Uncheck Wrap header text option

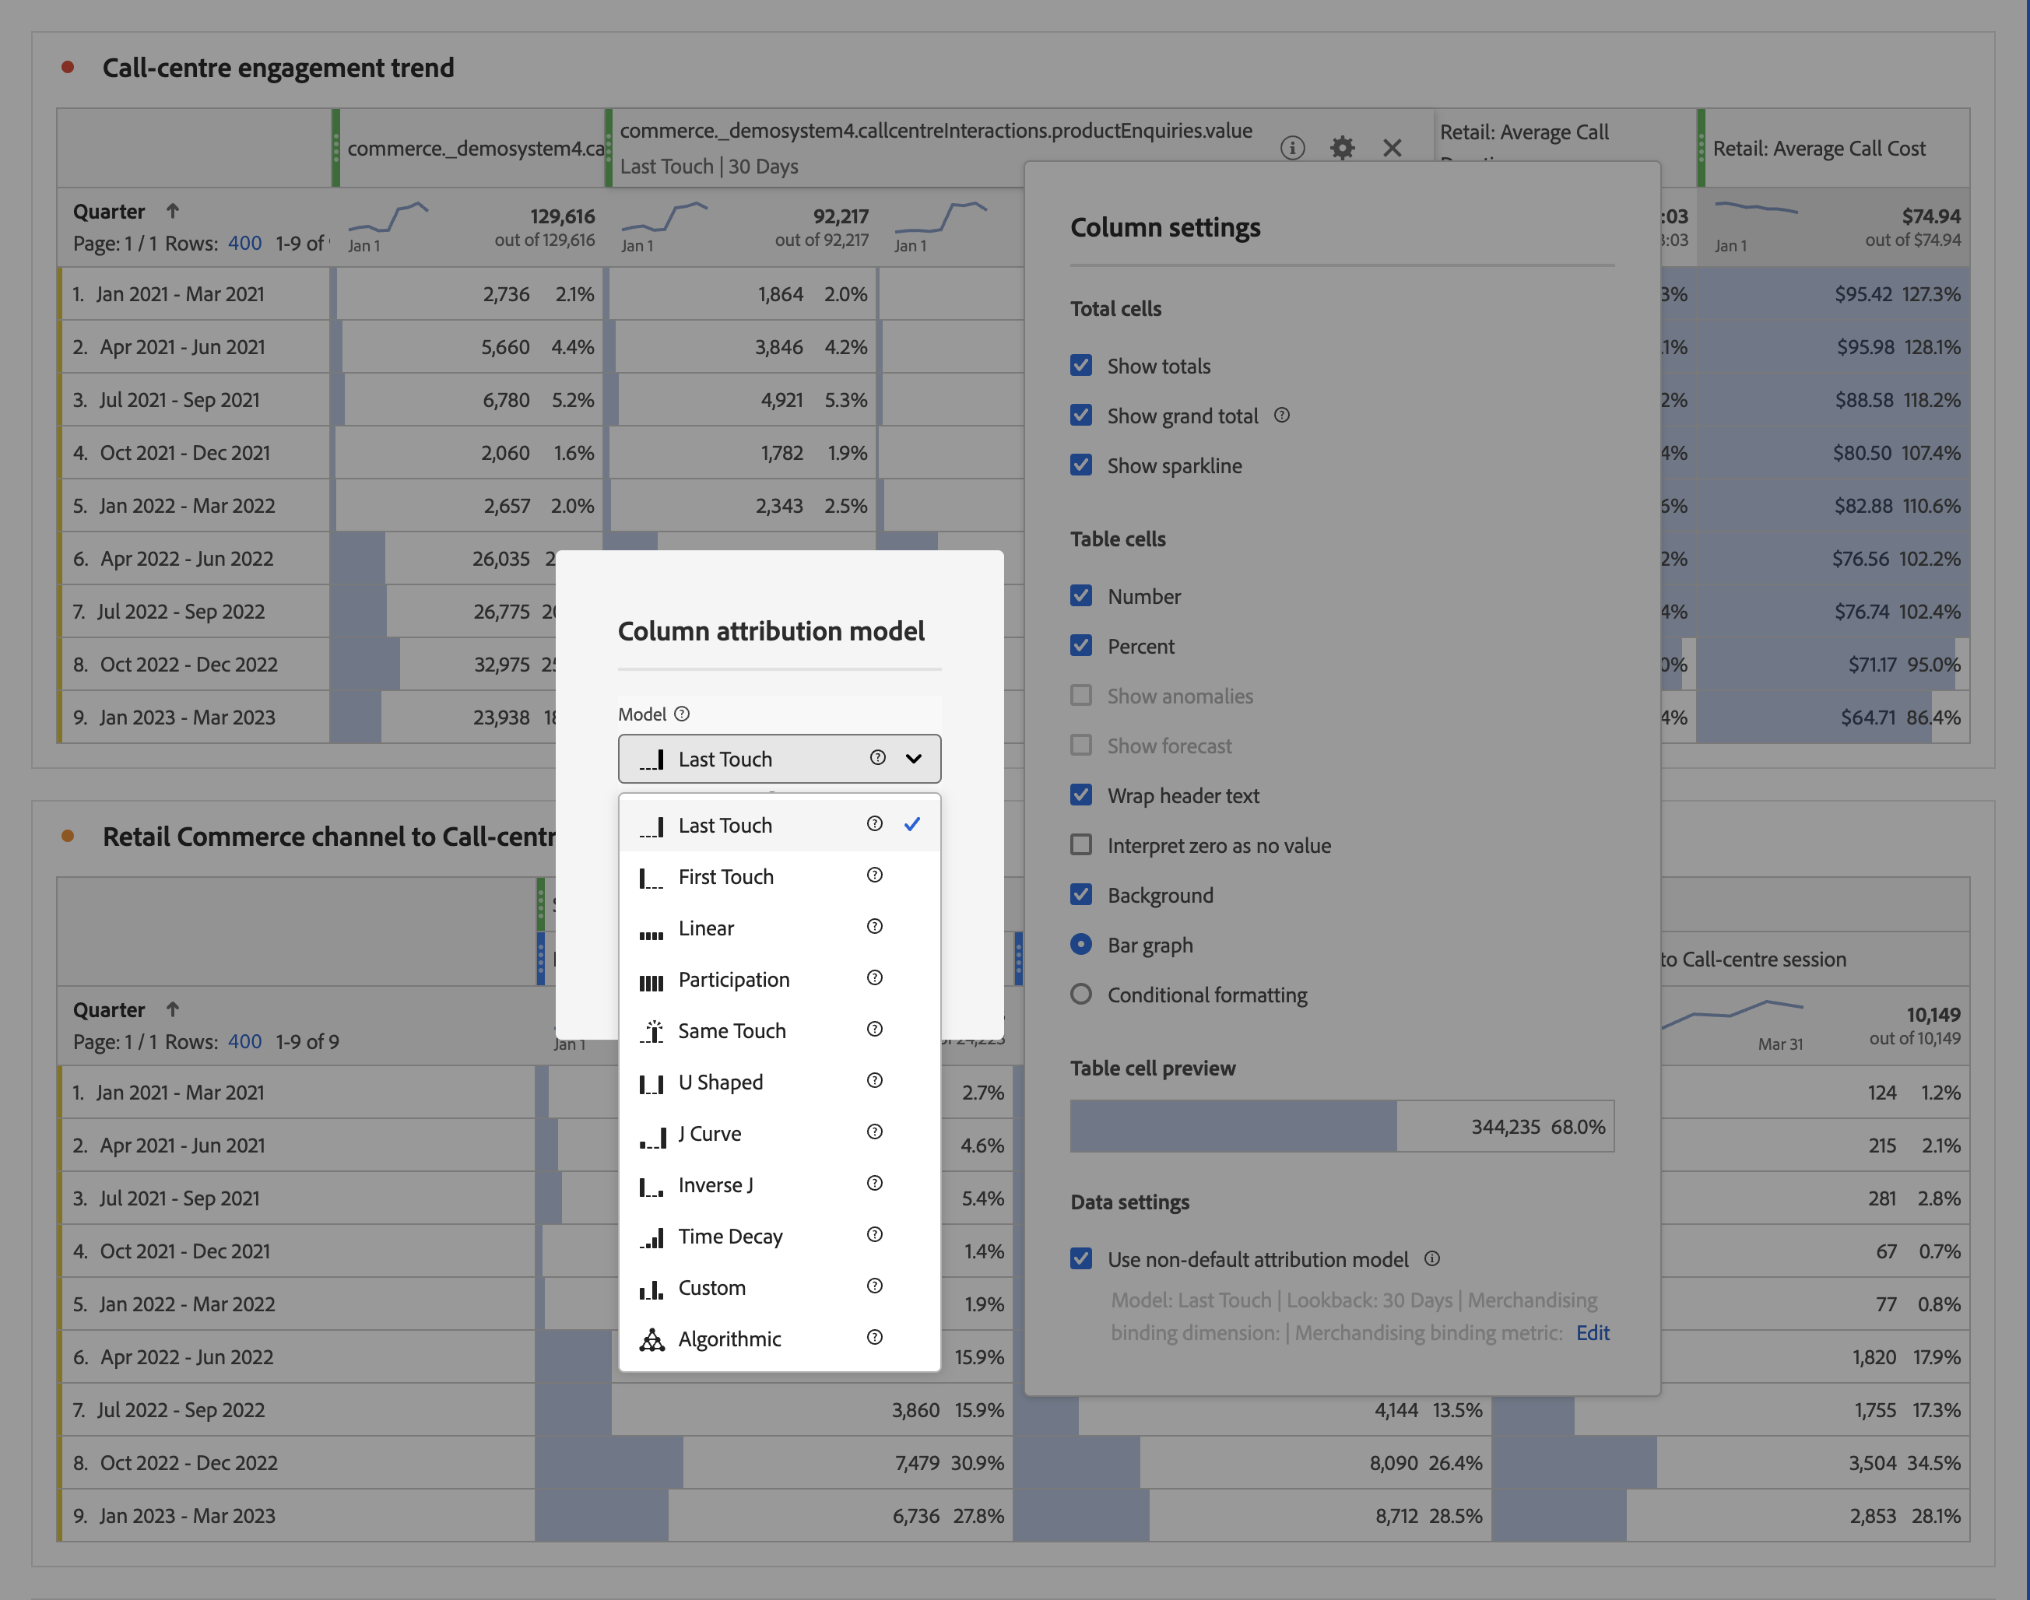[1081, 795]
